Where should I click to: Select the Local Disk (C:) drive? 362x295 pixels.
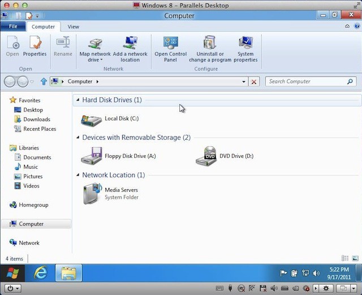coord(111,119)
